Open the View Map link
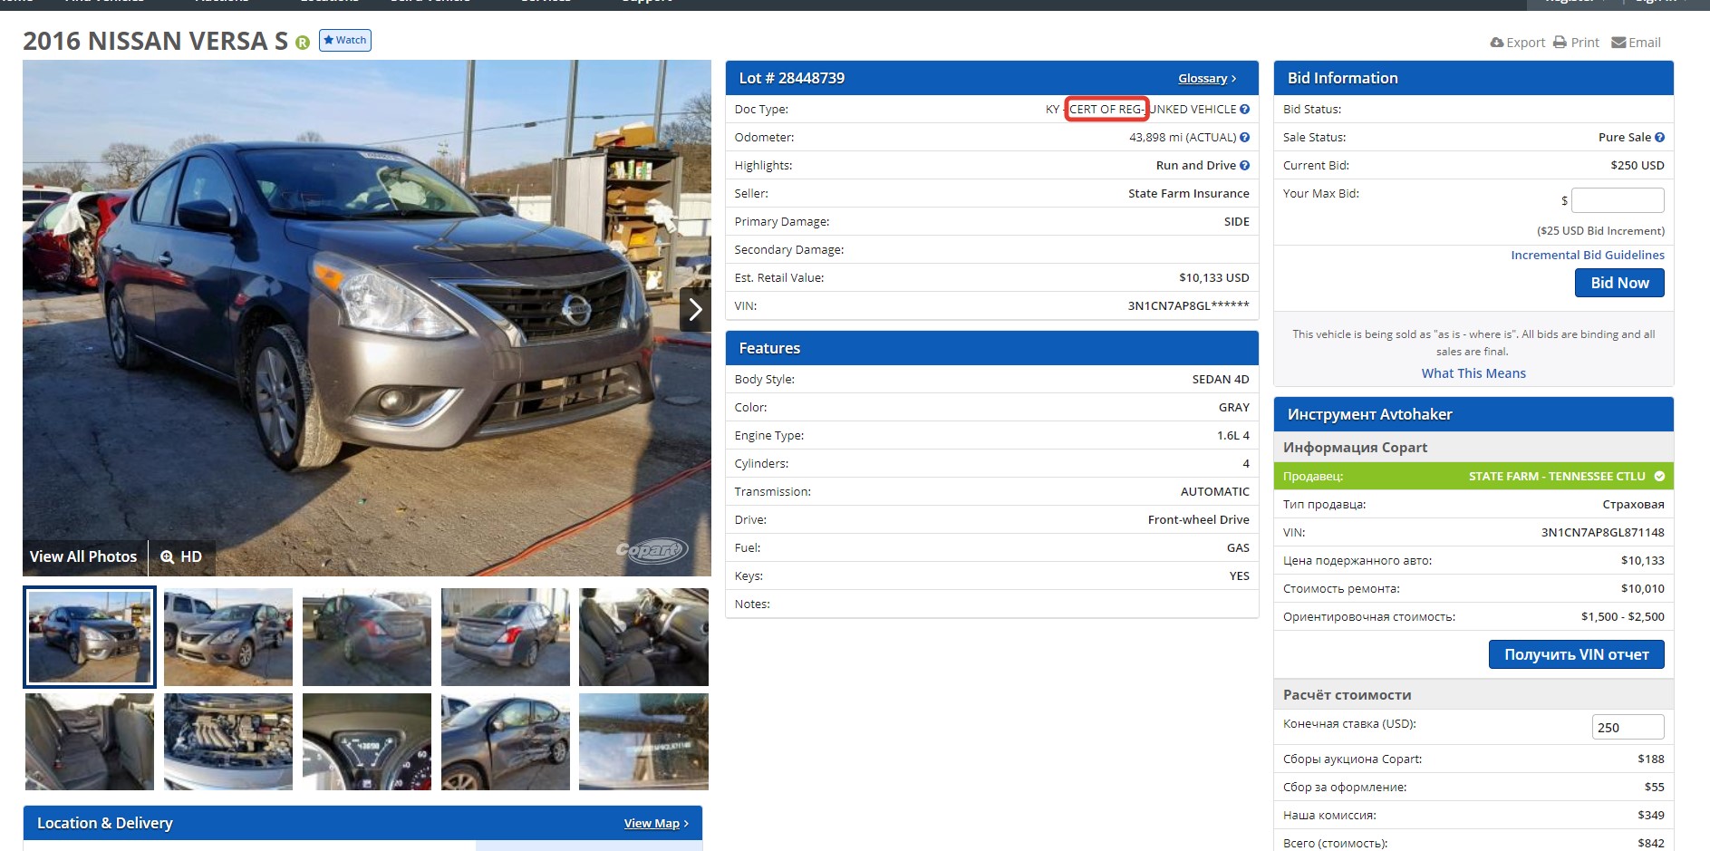This screenshot has width=1710, height=851. 656,823
